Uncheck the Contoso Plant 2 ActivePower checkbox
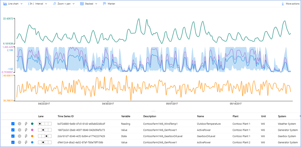The image size is (301, 147). [13, 142]
